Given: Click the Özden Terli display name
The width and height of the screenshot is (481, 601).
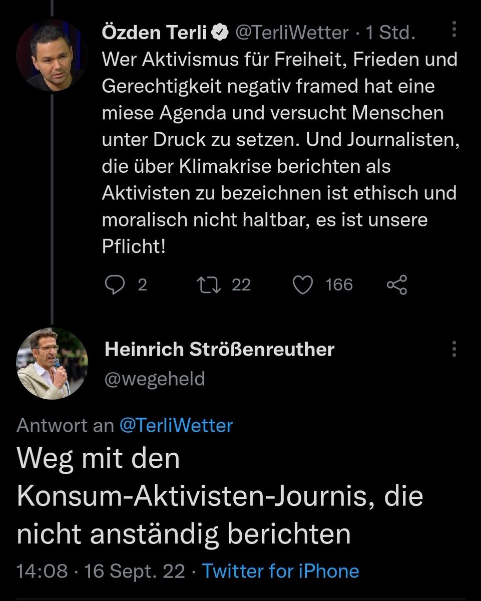Looking at the screenshot, I should click(x=155, y=33).
